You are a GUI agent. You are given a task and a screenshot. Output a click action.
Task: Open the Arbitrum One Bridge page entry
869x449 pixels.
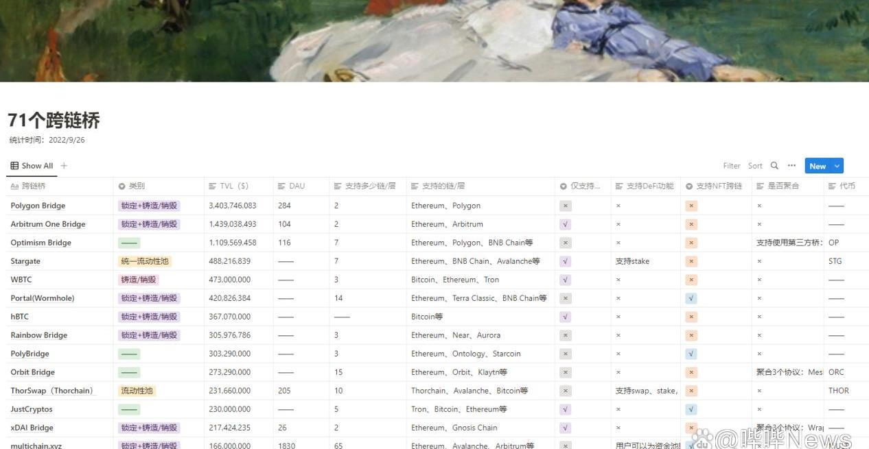click(48, 224)
